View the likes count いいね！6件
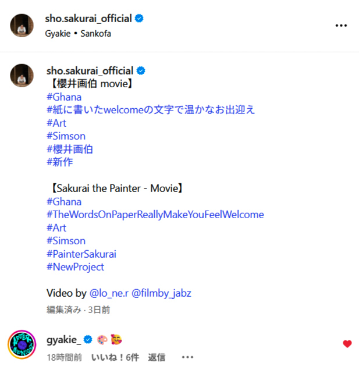The width and height of the screenshot is (359, 377). point(115,358)
